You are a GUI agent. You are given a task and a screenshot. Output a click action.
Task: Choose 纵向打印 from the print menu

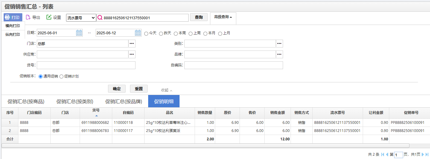13,35
